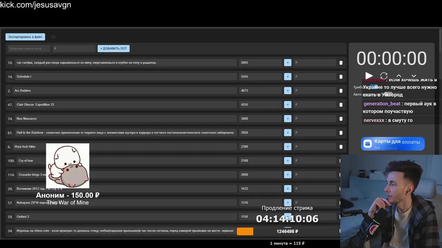Screen dimensions: 442x248
Task: Plus button on Nun Massacre row
Action: coord(288,118)
